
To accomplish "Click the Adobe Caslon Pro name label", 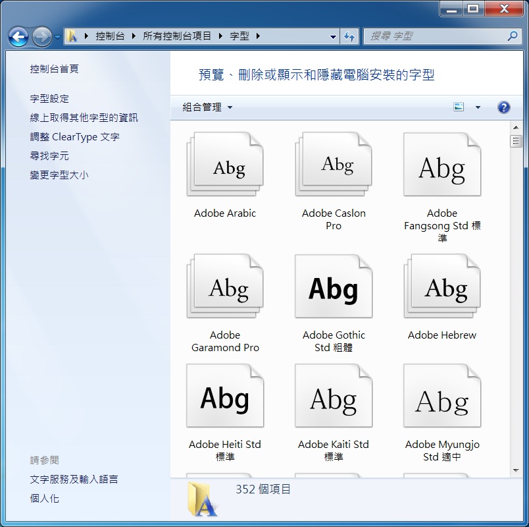I will click(x=334, y=219).
